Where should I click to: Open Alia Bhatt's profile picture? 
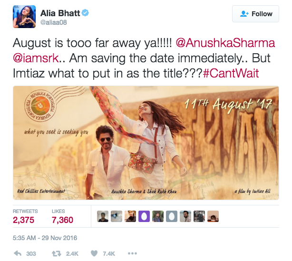coord(24,17)
